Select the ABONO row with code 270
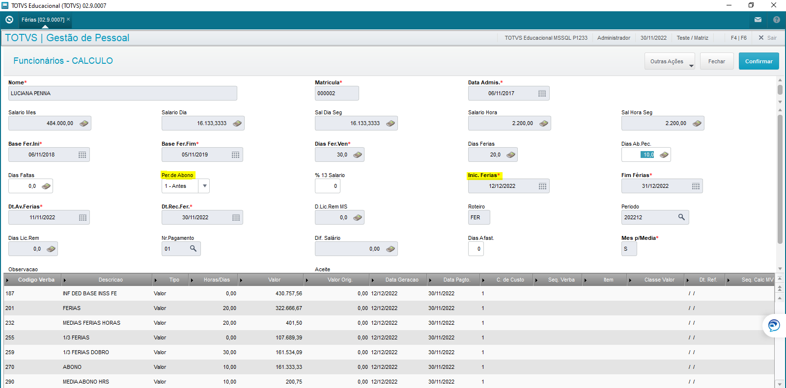 coord(389,367)
